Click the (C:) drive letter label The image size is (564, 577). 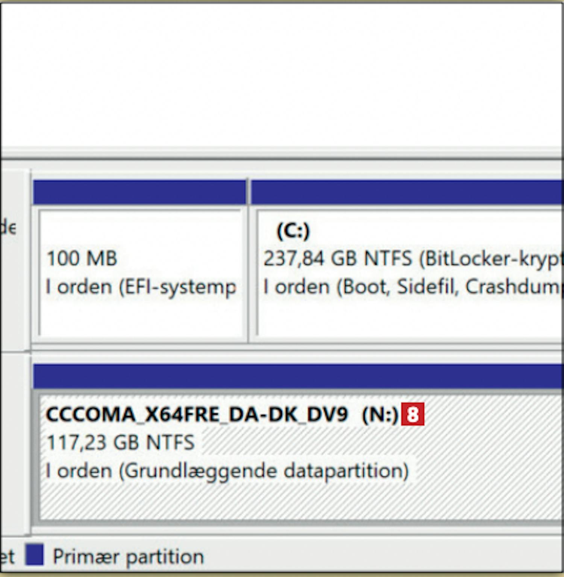[x=293, y=230]
